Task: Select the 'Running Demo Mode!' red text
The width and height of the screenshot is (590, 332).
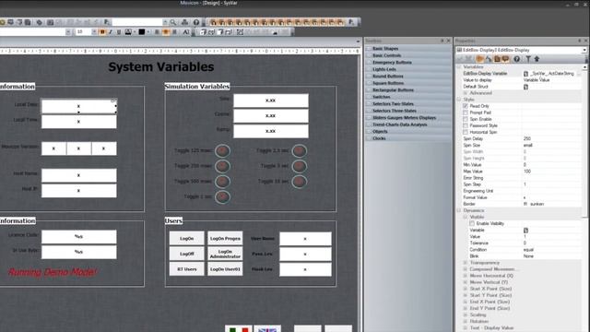Action: 53,272
